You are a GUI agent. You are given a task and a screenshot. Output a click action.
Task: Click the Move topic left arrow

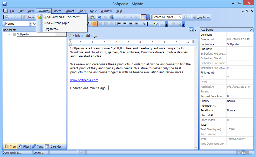131,17
